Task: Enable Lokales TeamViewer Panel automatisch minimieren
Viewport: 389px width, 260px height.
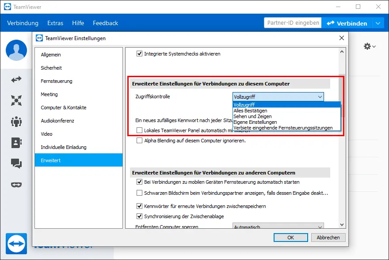Action: pyautogui.click(x=139, y=130)
